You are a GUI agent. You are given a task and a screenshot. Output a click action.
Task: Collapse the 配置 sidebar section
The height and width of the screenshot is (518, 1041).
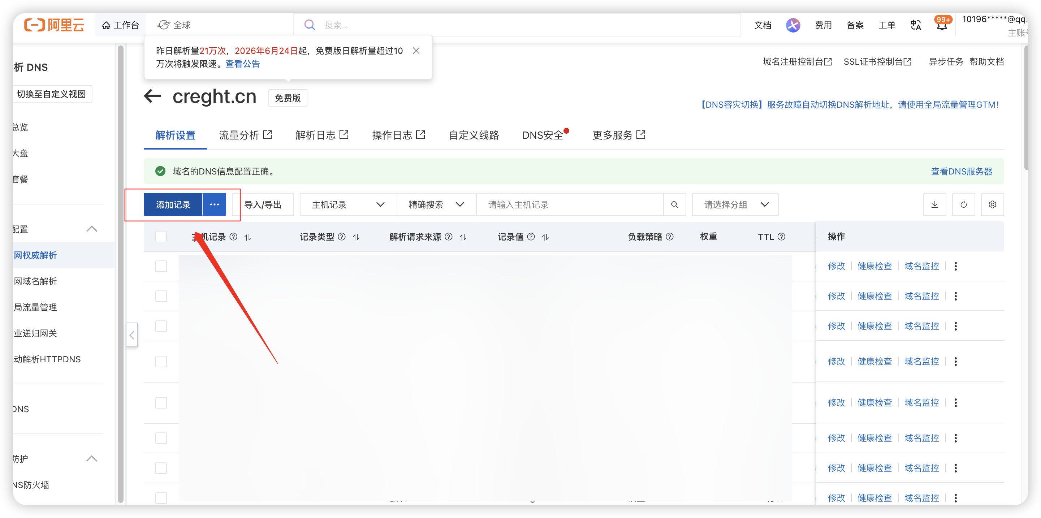click(x=92, y=229)
